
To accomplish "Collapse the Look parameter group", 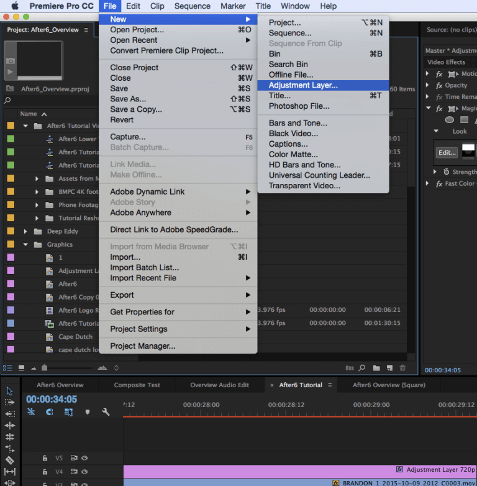I will (x=436, y=131).
